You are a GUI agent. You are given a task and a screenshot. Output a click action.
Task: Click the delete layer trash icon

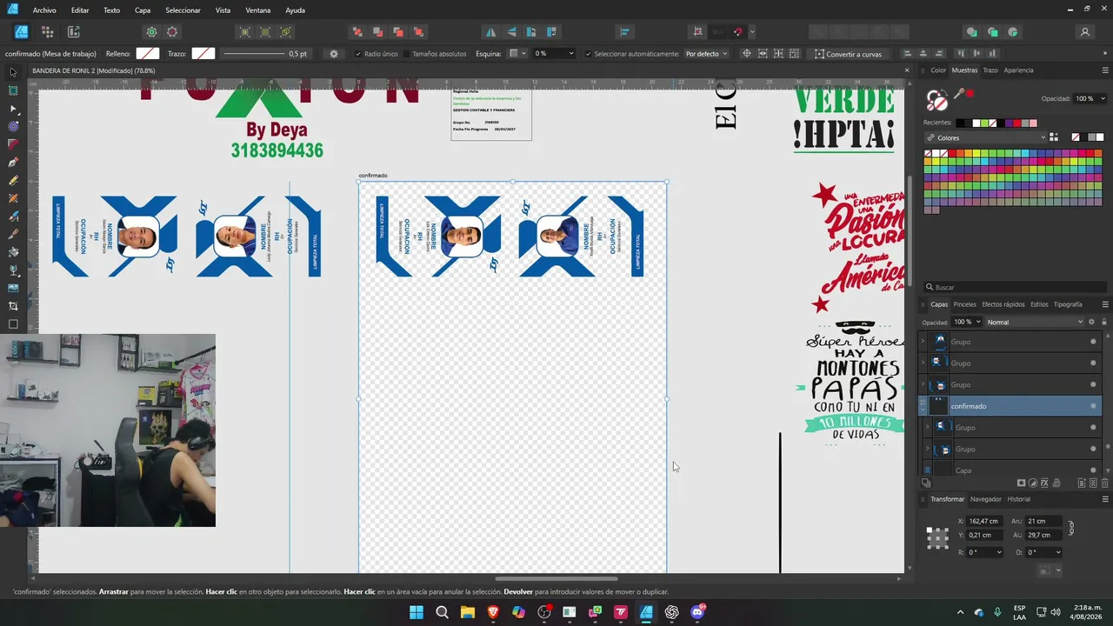[x=1105, y=483]
